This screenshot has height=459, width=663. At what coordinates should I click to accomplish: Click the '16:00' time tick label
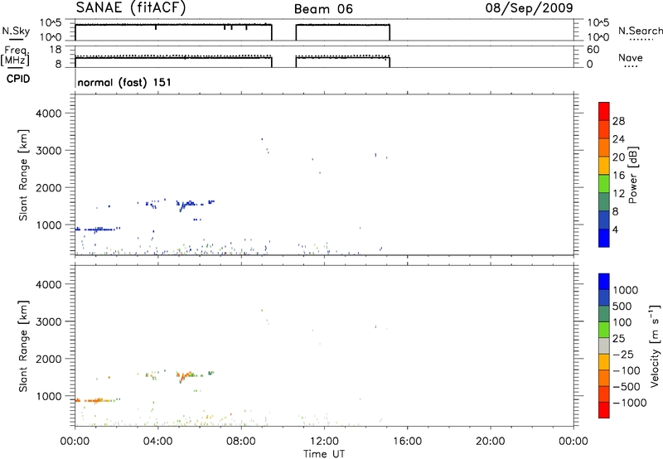click(407, 442)
